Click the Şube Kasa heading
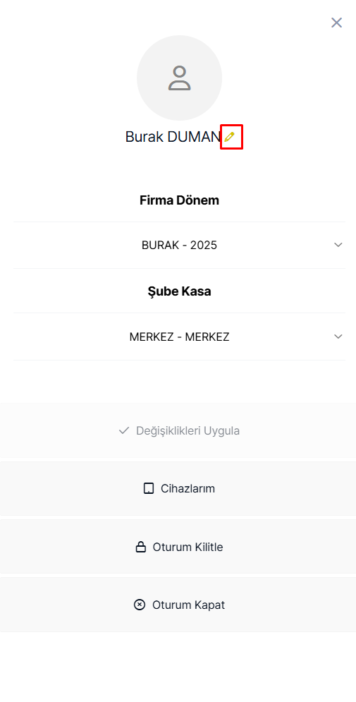This screenshot has height=702, width=356. point(179,291)
